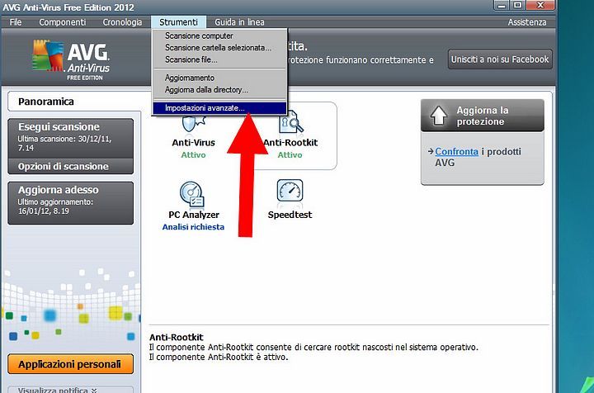Minimize the AVG window
The height and width of the screenshot is (393, 594).
(x=502, y=5)
